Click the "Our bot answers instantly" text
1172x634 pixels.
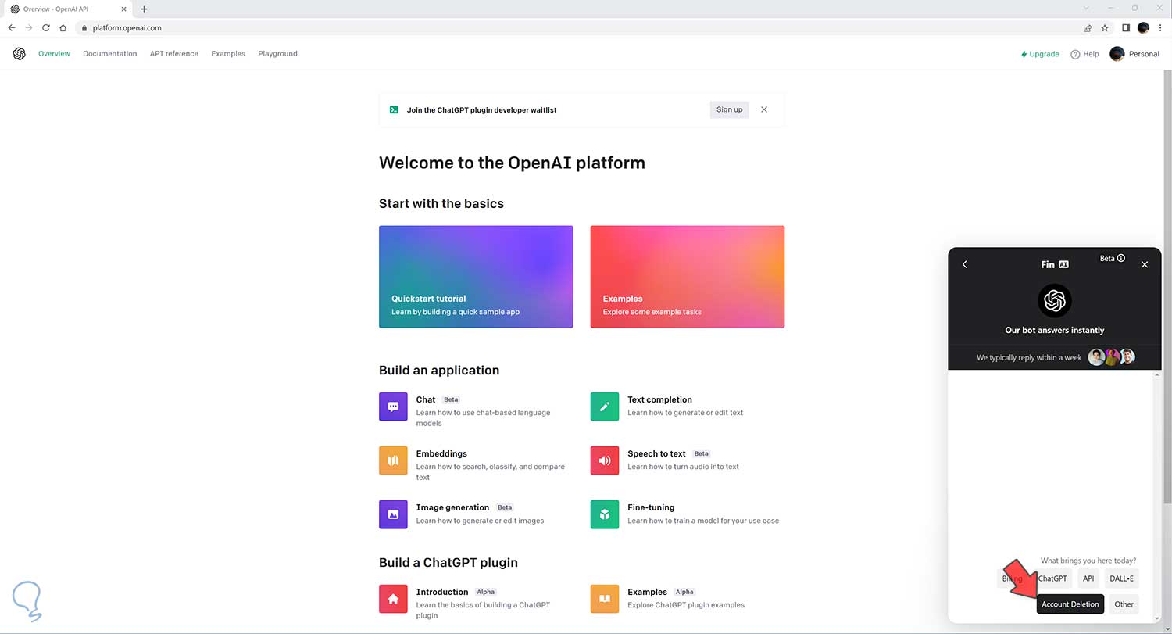click(x=1055, y=330)
